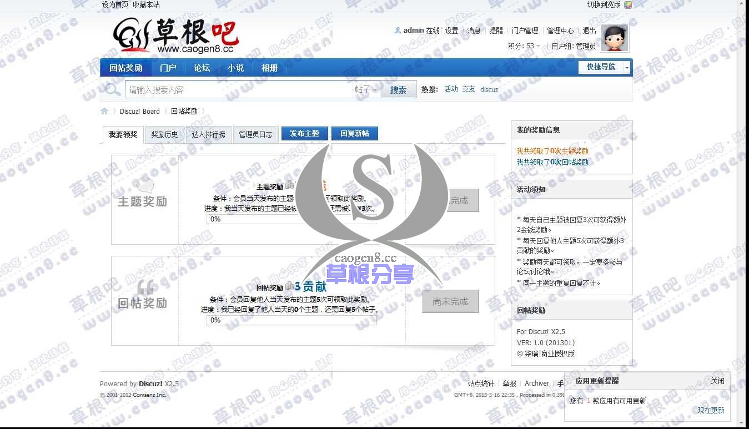749x429 pixels.
Task: Expand the 积分: 53 dropdown
Action: click(x=524, y=46)
